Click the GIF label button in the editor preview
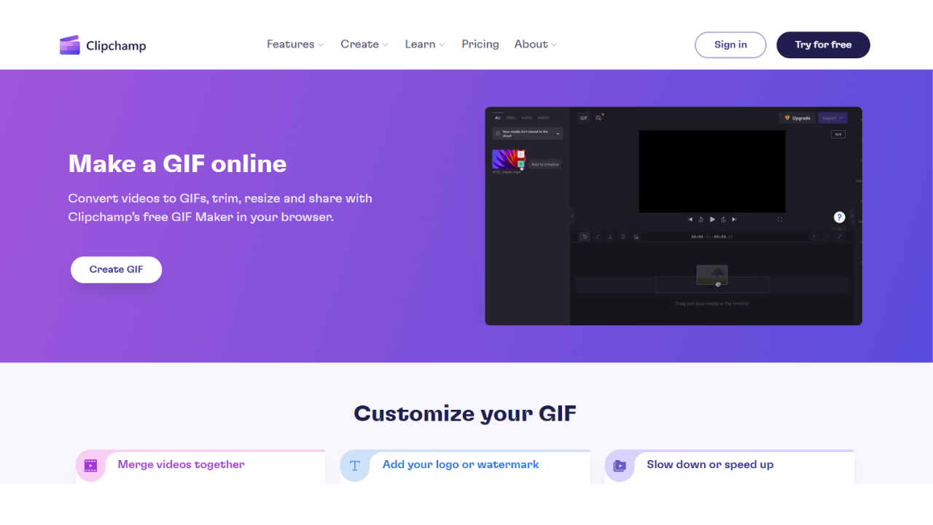 tap(584, 118)
